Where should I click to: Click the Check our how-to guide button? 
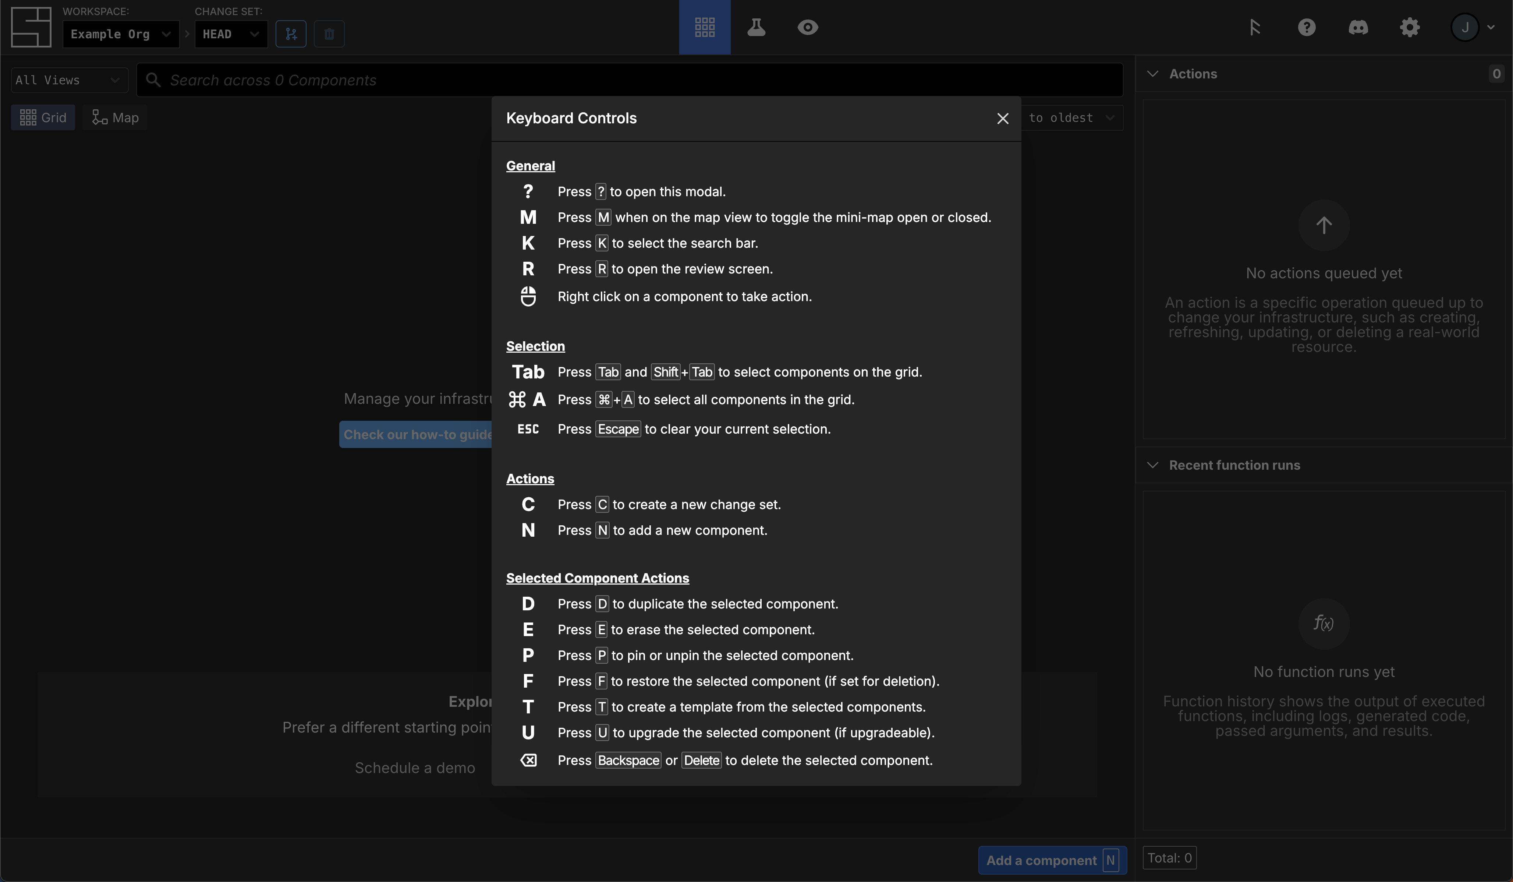pos(415,434)
